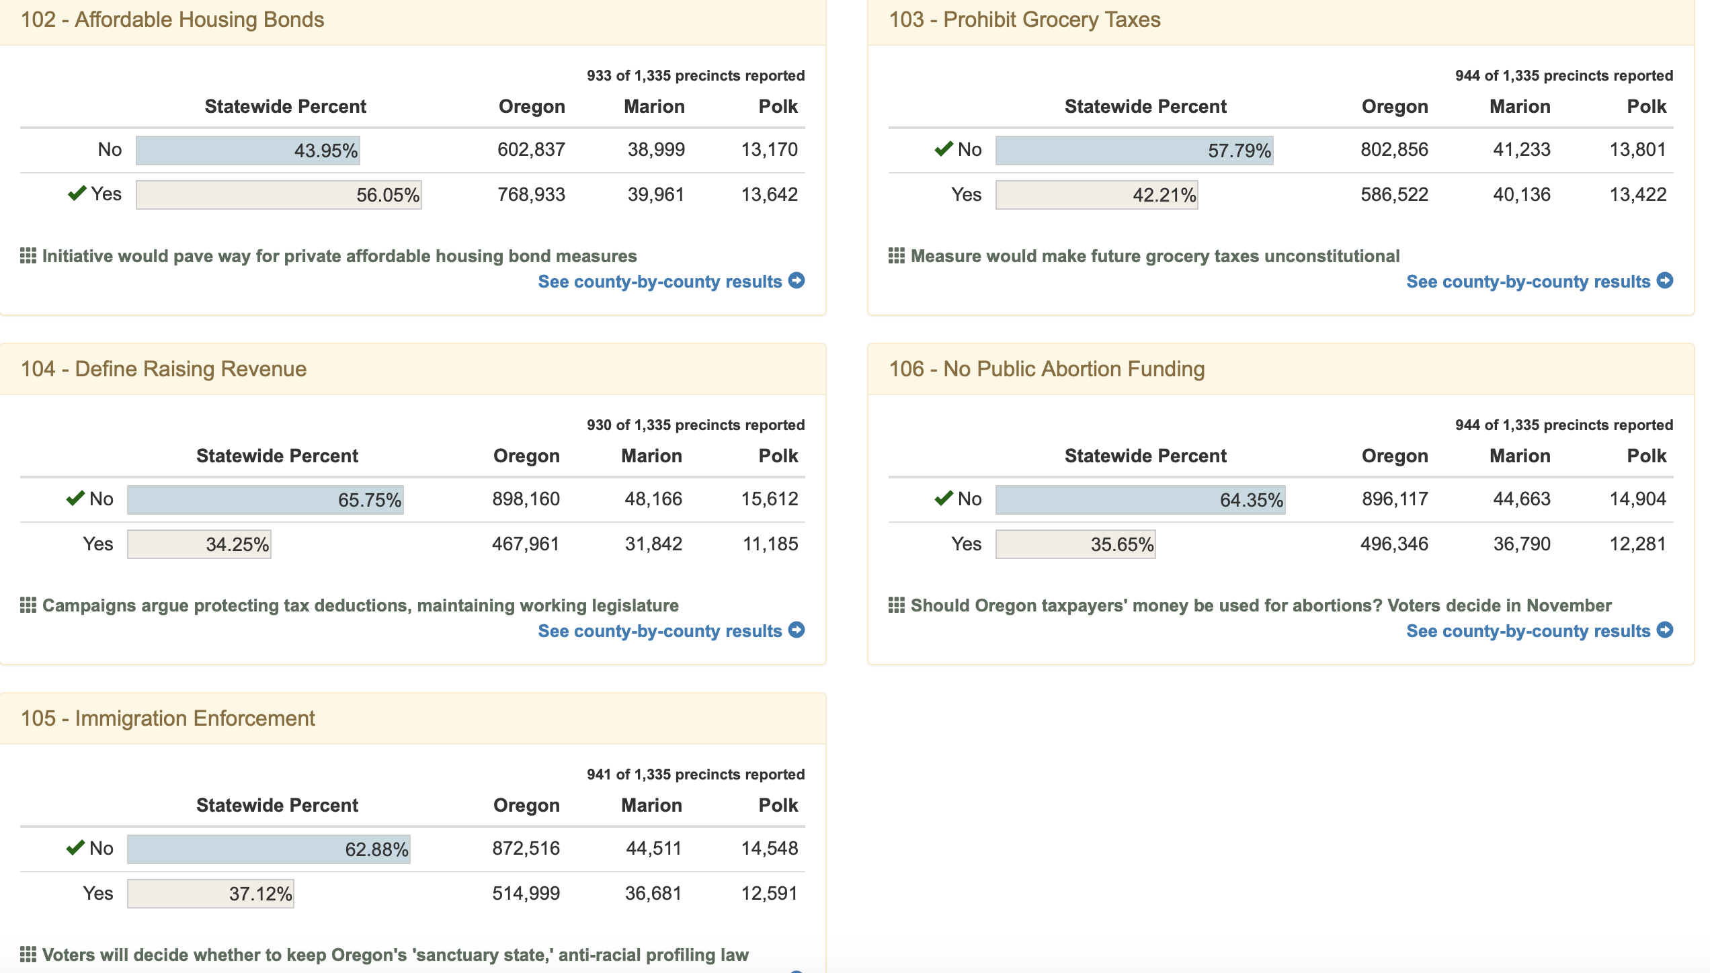
Task: Click Marion column header in Measure 103 table
Action: (1520, 107)
